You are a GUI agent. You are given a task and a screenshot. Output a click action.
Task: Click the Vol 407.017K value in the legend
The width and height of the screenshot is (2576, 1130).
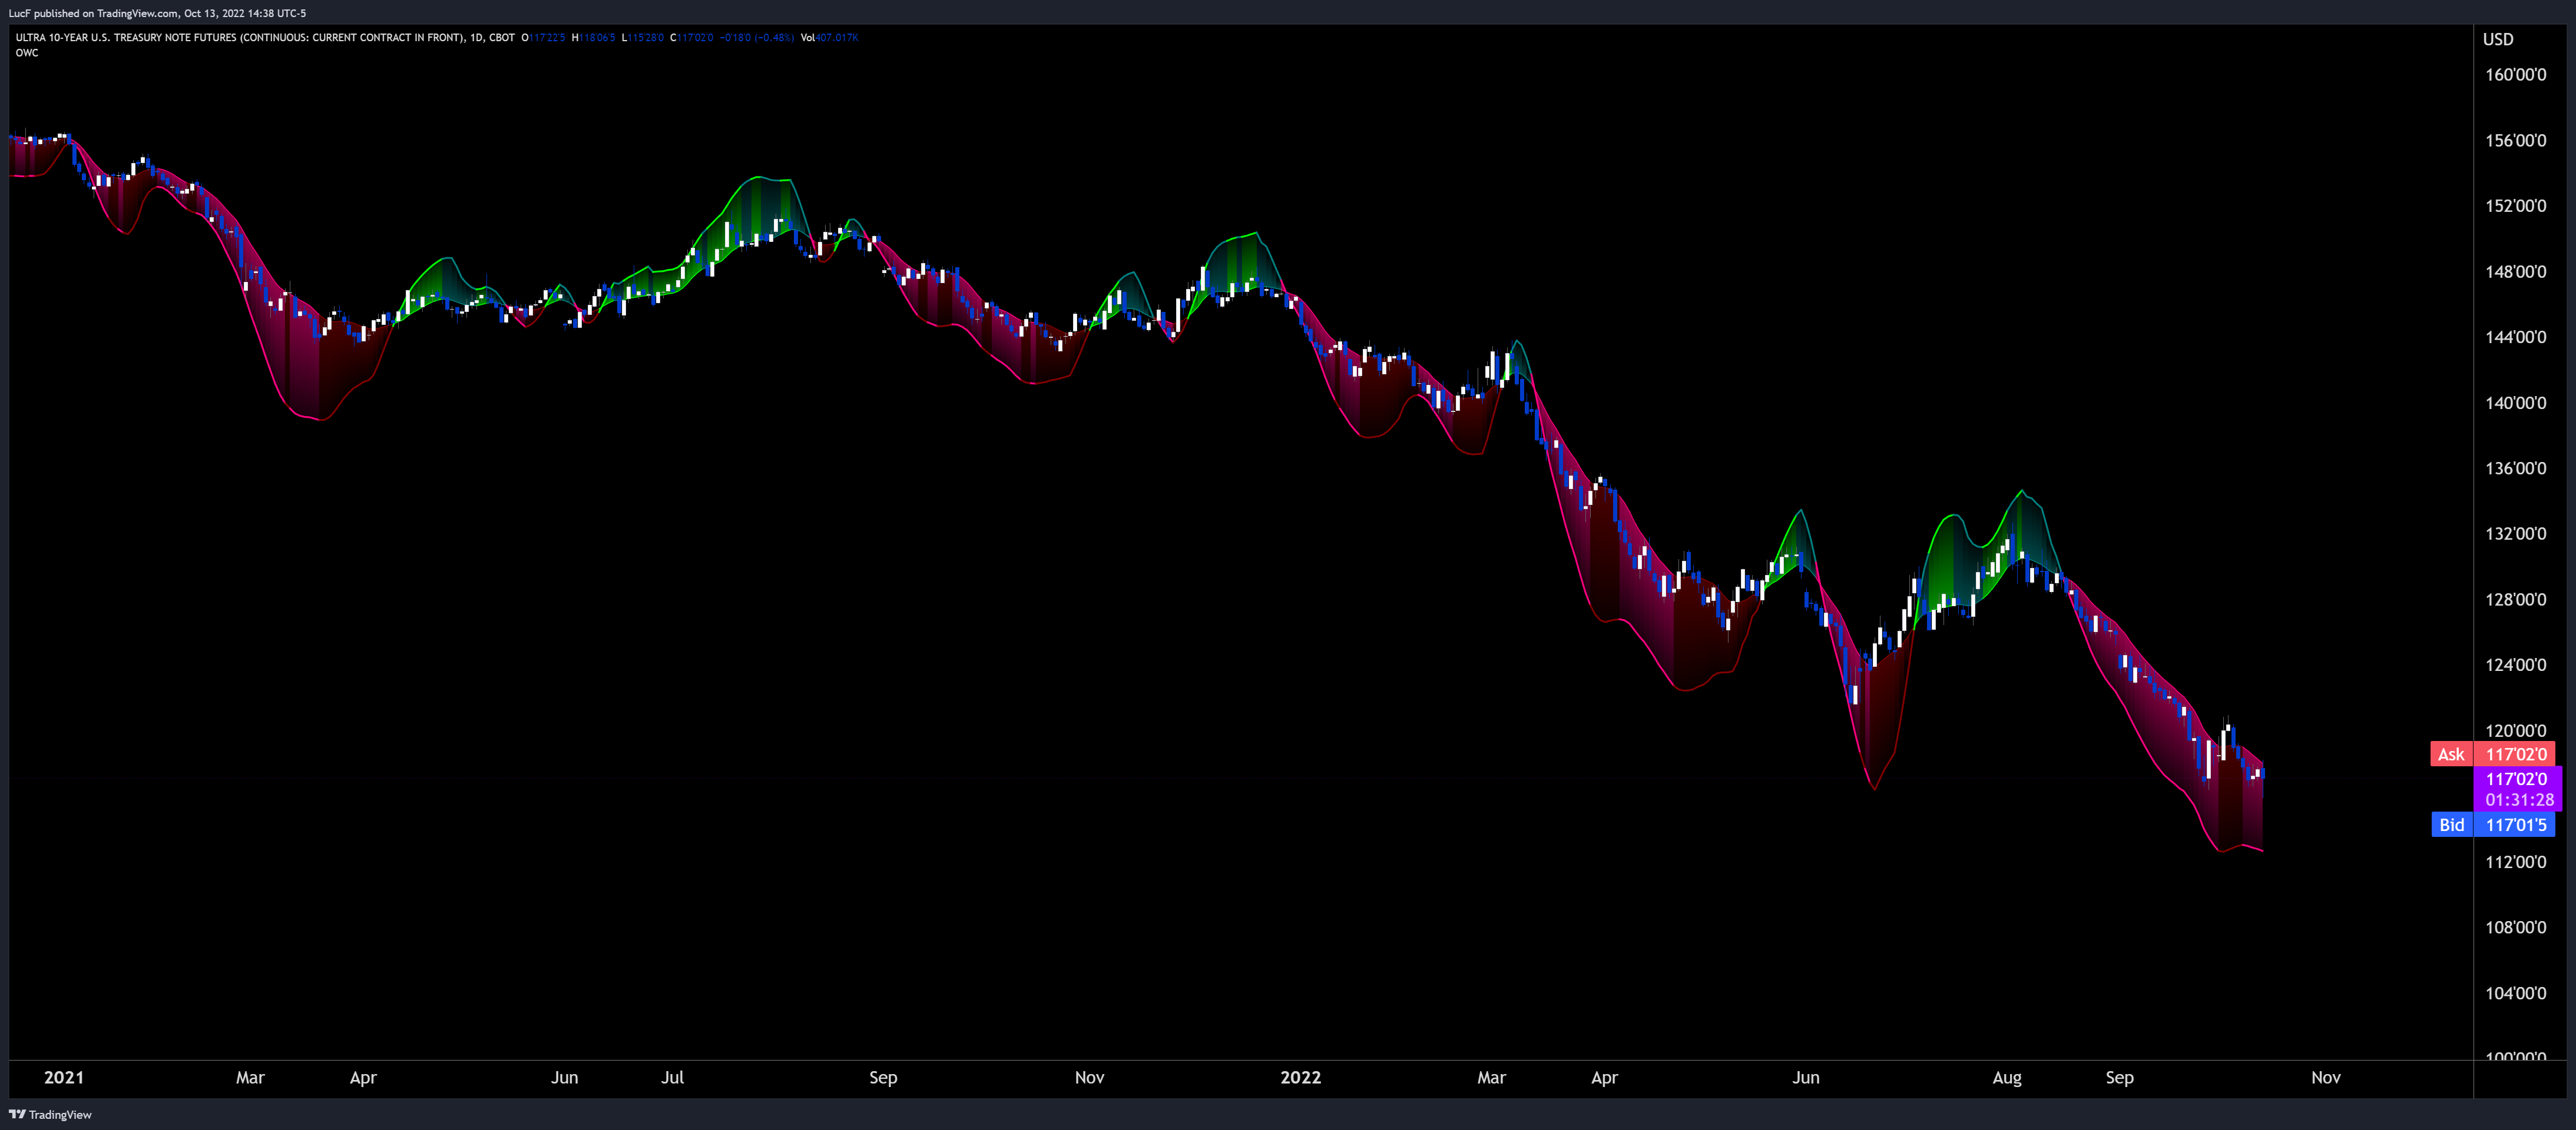(830, 38)
